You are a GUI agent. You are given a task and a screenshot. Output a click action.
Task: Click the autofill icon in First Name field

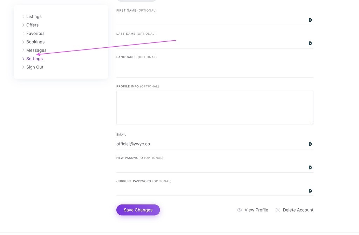(x=310, y=20)
